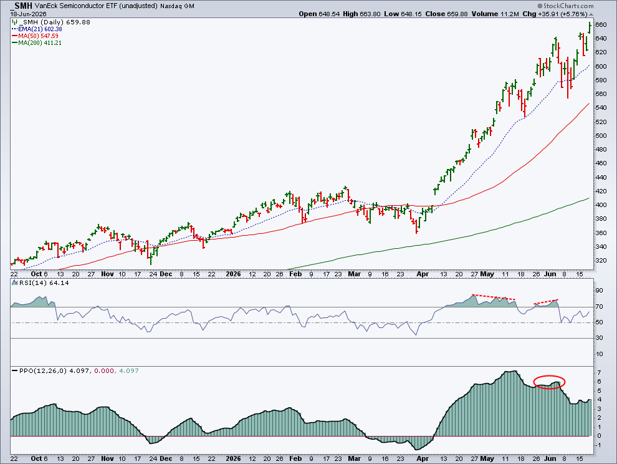Click the 'PPO(12,26,0) 4.097' indicator label
Image resolution: width=617 pixels, height=464 pixels.
pyautogui.click(x=54, y=370)
